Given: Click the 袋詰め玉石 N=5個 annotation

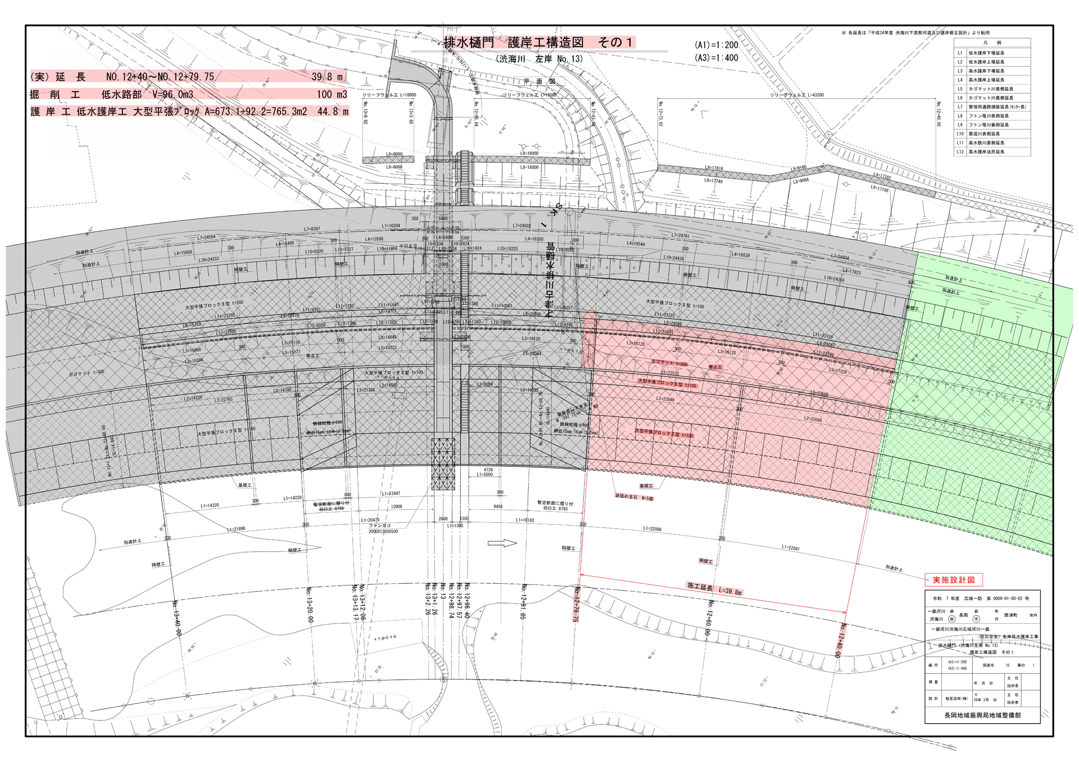Looking at the screenshot, I should click(x=634, y=498).
